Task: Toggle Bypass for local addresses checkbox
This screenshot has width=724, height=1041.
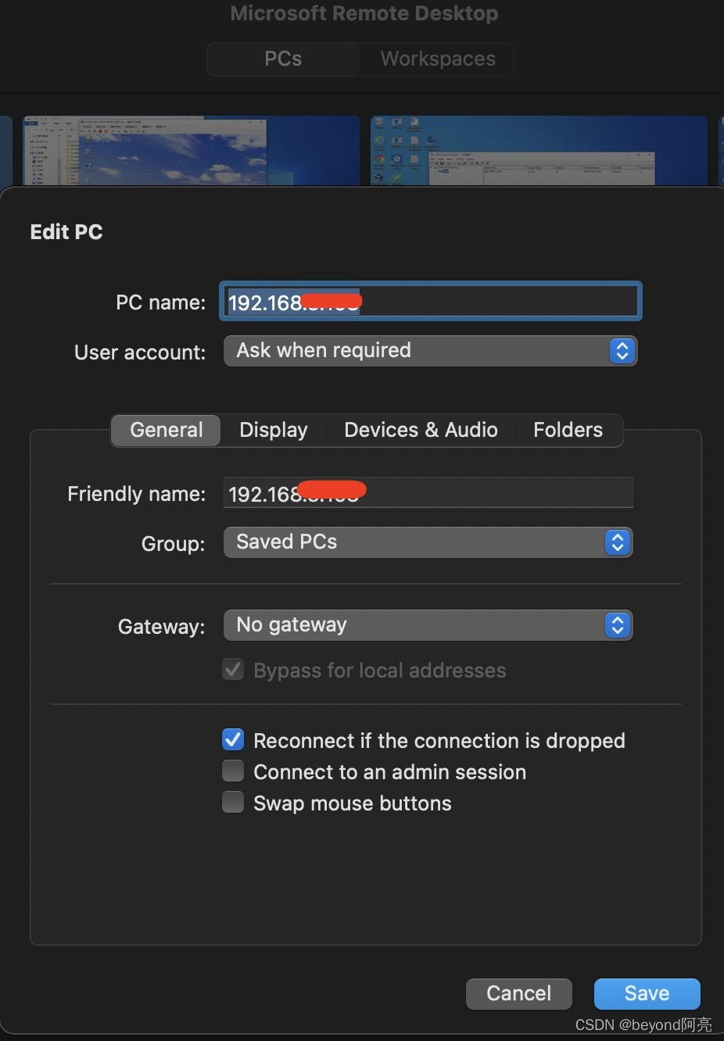Action: [233, 670]
